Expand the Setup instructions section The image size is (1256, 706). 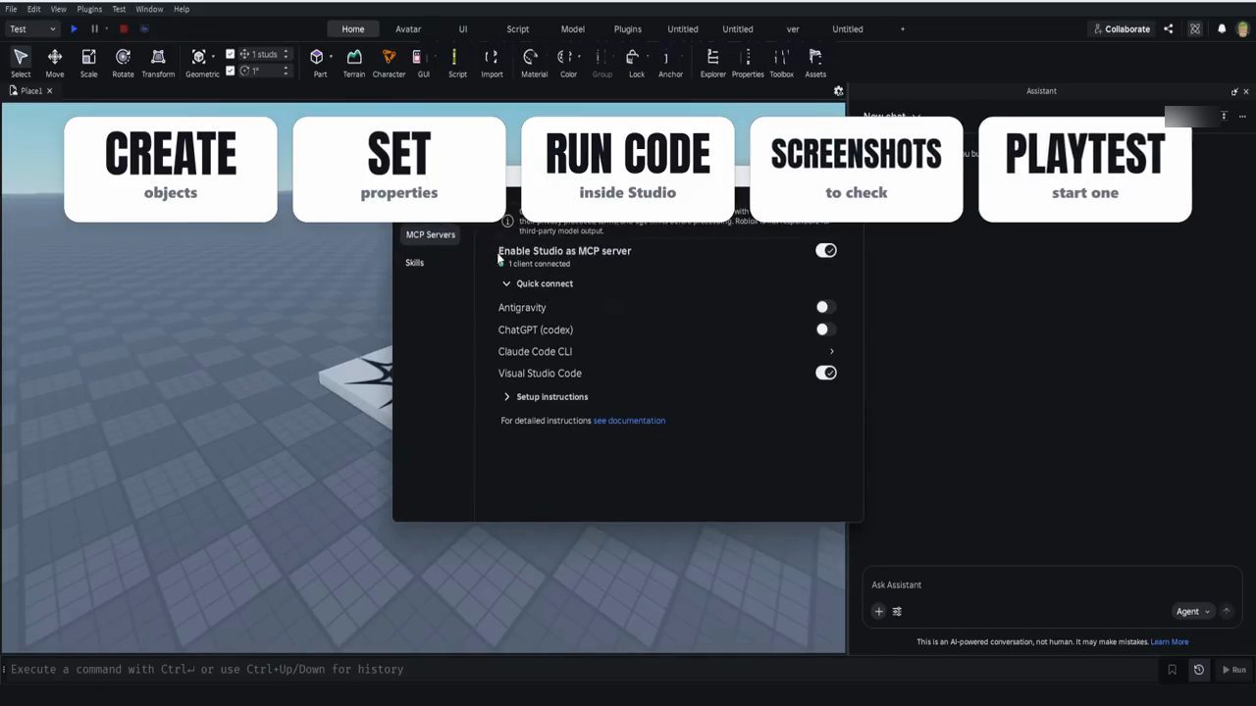coord(545,397)
